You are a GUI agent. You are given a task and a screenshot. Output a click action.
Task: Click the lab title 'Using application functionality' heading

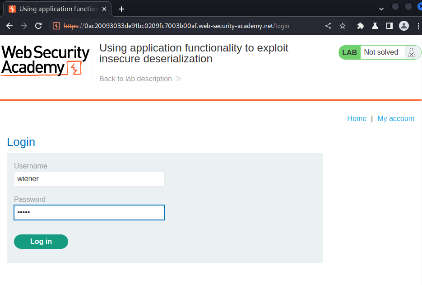click(x=194, y=53)
